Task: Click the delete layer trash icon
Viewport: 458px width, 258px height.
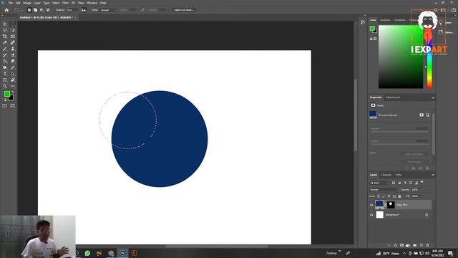Action: pos(428,245)
